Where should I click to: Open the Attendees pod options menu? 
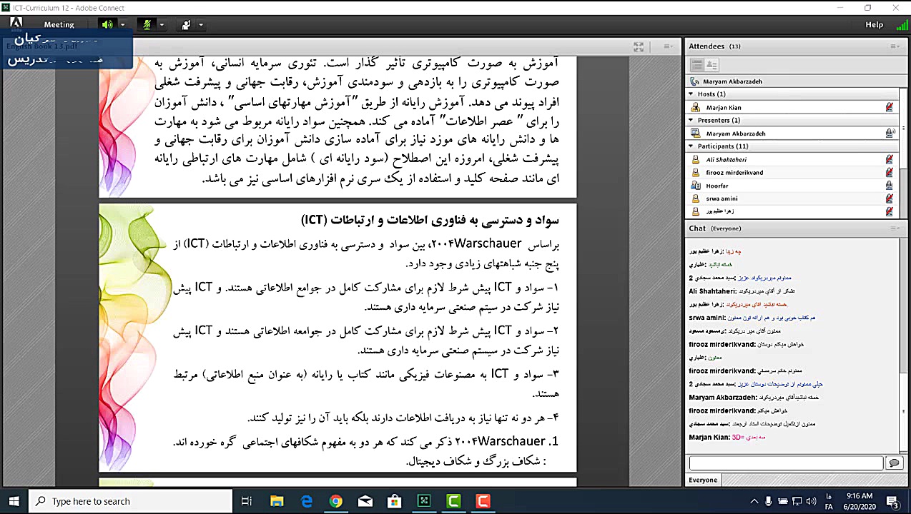894,46
